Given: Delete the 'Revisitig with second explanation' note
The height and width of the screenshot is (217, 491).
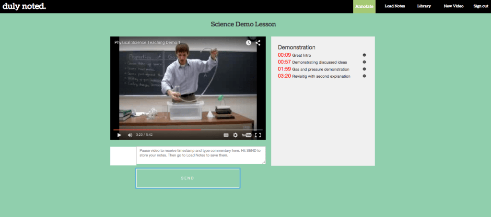Looking at the screenshot, I should point(364,76).
